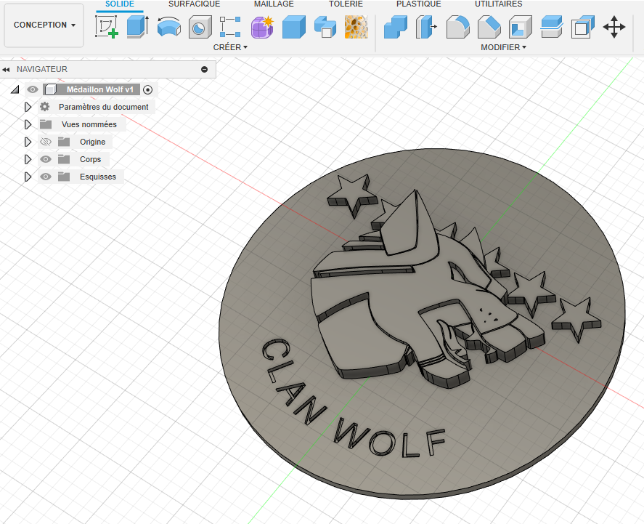This screenshot has width=644, height=524.
Task: Select the Médaillon Wolf v1 label
Action: pyautogui.click(x=99, y=89)
